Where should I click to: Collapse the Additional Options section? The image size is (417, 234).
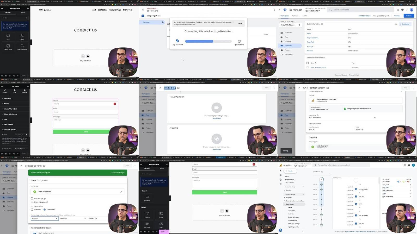point(15,130)
